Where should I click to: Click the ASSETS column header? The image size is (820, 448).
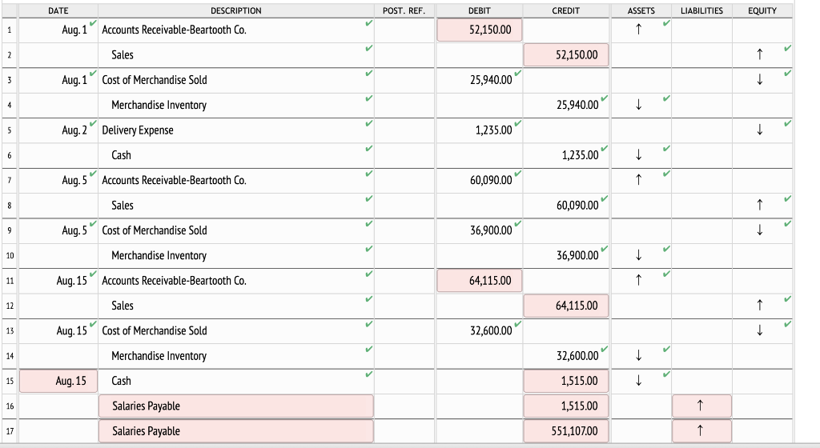coord(641,10)
